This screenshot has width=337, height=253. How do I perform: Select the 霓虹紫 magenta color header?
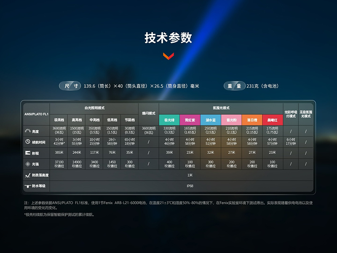(190, 120)
